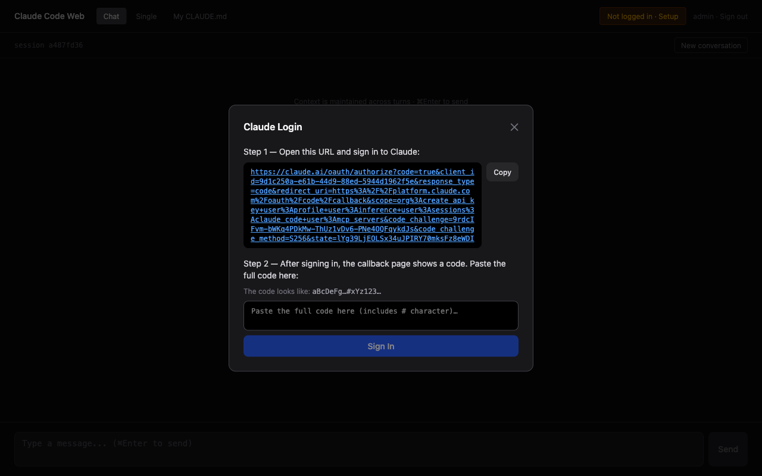Click the code example hint text
Image resolution: width=762 pixels, height=476 pixels.
point(312,292)
